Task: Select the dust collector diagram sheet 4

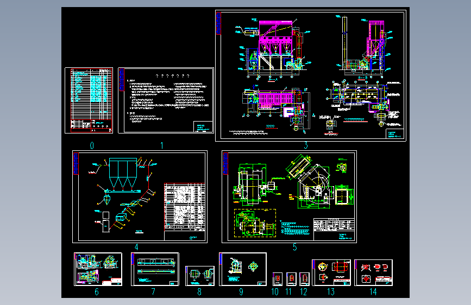Action: [x=140, y=196]
